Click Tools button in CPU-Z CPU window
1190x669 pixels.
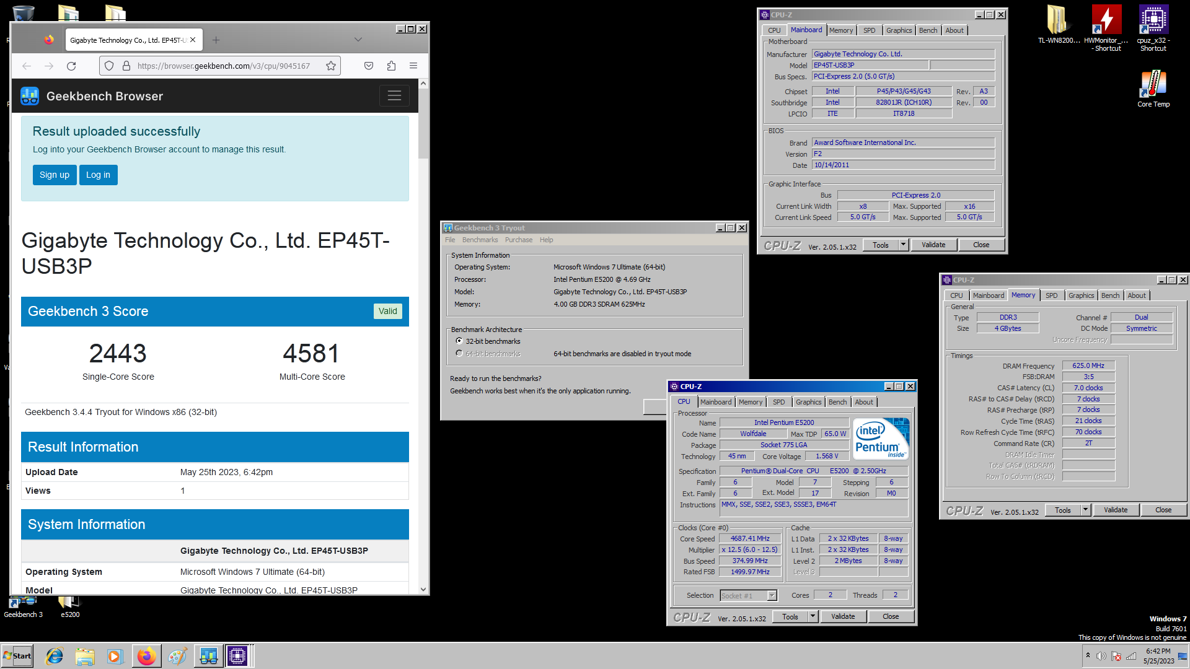[x=790, y=616]
